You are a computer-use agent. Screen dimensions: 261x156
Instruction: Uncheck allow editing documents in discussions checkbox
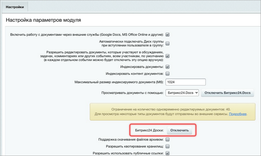[x=167, y=56]
